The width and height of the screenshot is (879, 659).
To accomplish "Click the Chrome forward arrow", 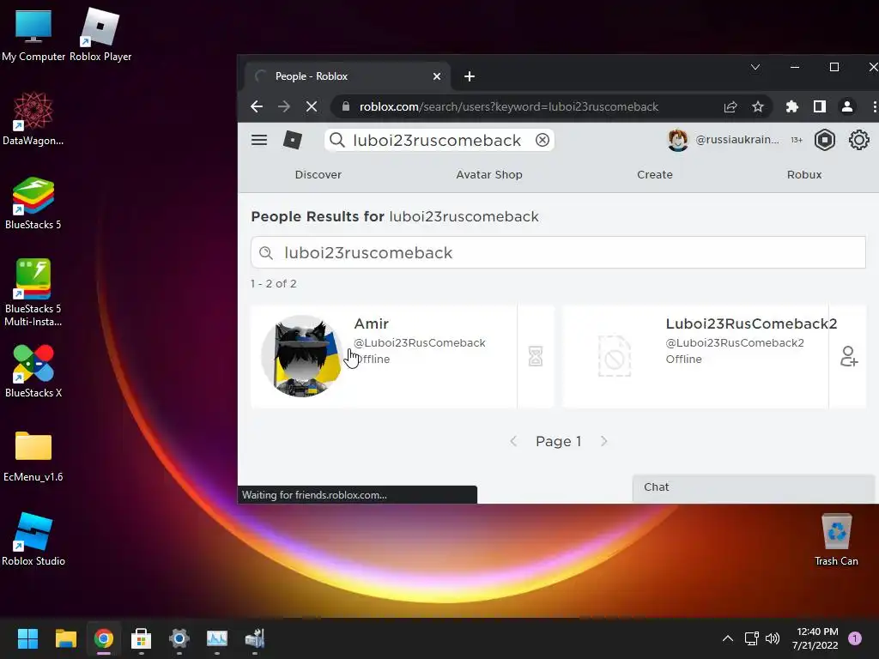I will (x=284, y=106).
